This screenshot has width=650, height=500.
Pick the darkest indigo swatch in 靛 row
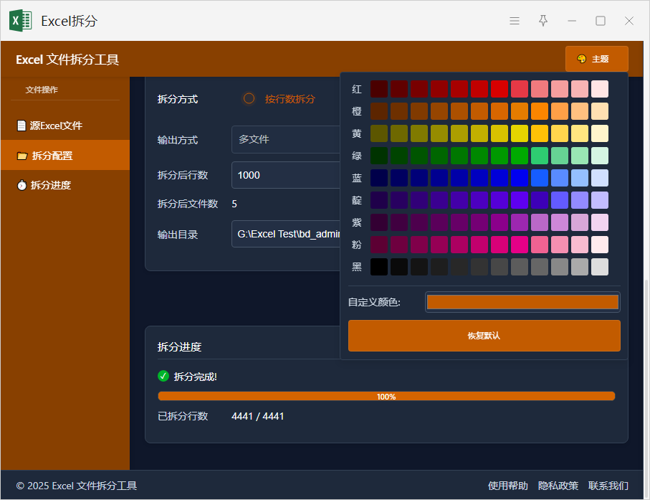pyautogui.click(x=379, y=200)
